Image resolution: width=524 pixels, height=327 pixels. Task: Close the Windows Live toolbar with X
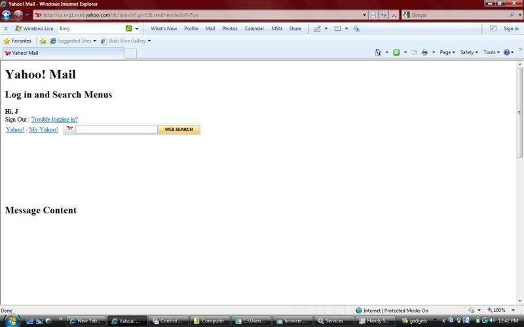click(x=6, y=29)
